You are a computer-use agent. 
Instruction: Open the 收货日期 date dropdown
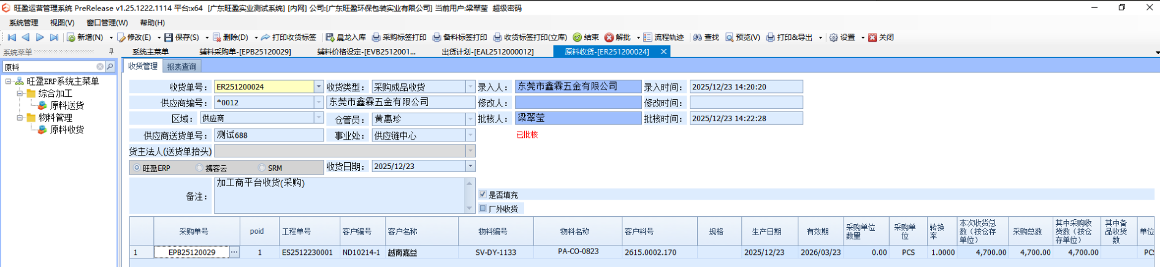[470, 166]
